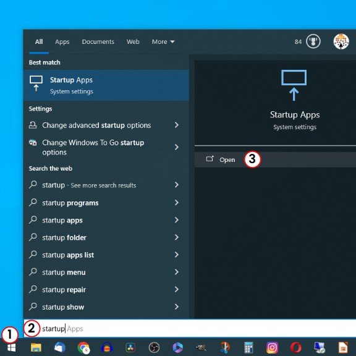Open the scissors snipping app in taskbar

pyautogui.click(x=225, y=347)
